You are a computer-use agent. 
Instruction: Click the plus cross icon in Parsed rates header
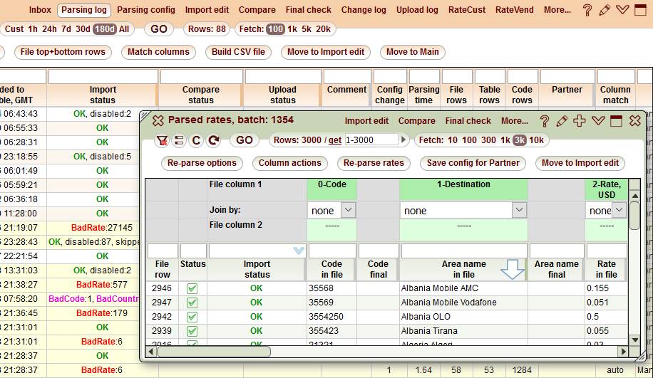(x=580, y=120)
